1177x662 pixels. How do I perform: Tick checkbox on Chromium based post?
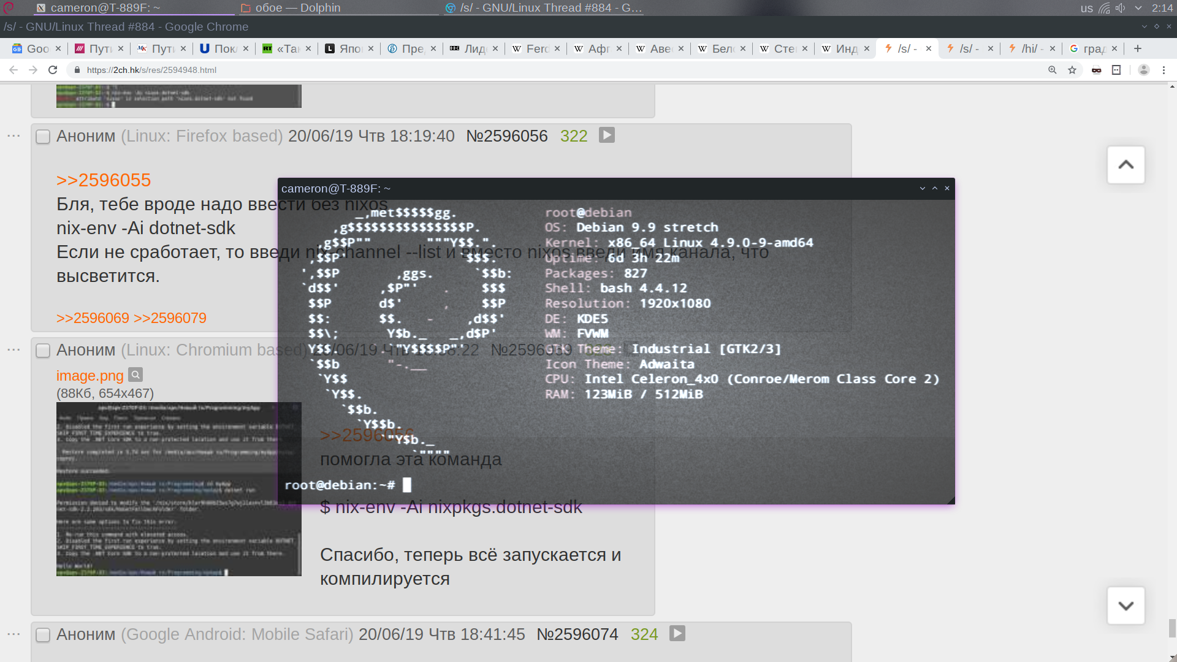[43, 351]
